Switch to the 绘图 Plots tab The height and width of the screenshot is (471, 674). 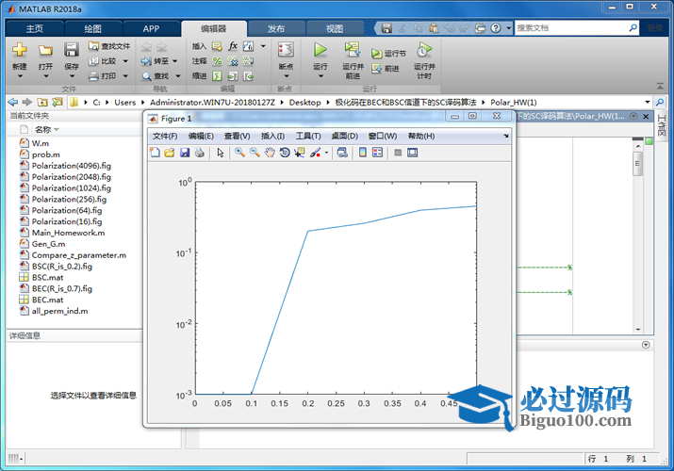92,29
